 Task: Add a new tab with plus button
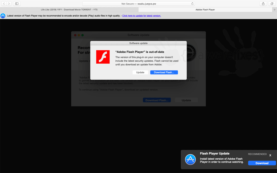(275, 10)
